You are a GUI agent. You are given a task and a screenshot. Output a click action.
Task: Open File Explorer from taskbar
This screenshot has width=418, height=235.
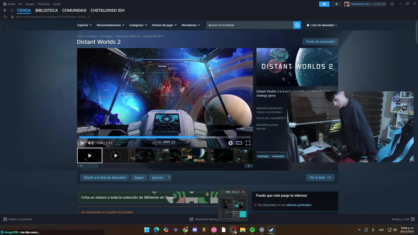(x=243, y=230)
